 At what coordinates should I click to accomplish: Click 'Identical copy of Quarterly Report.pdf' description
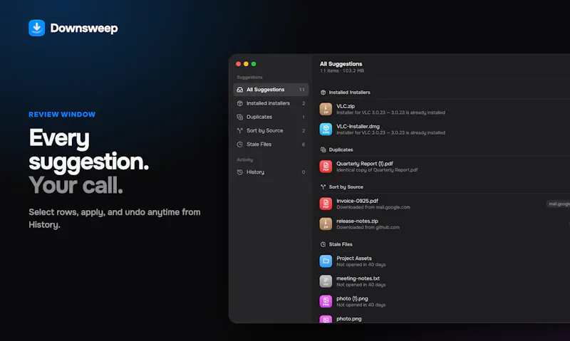tap(377, 170)
